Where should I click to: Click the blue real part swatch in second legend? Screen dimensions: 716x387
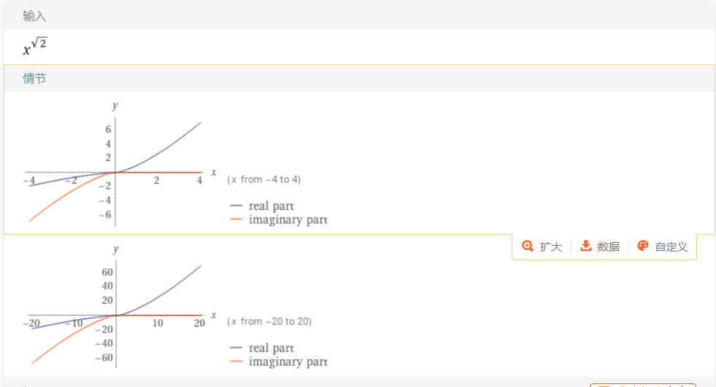tap(236, 348)
